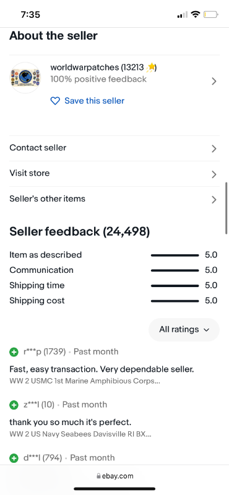Tap the heart icon beside Save this seller

pyautogui.click(x=55, y=101)
